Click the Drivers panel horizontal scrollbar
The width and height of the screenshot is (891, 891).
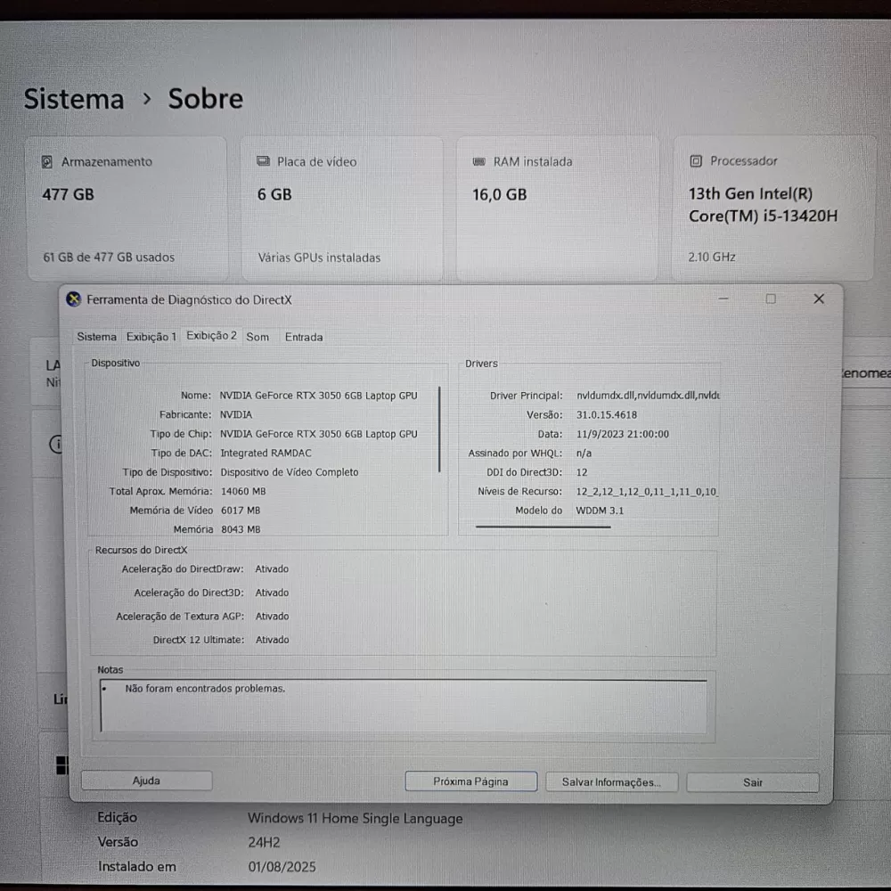(544, 527)
